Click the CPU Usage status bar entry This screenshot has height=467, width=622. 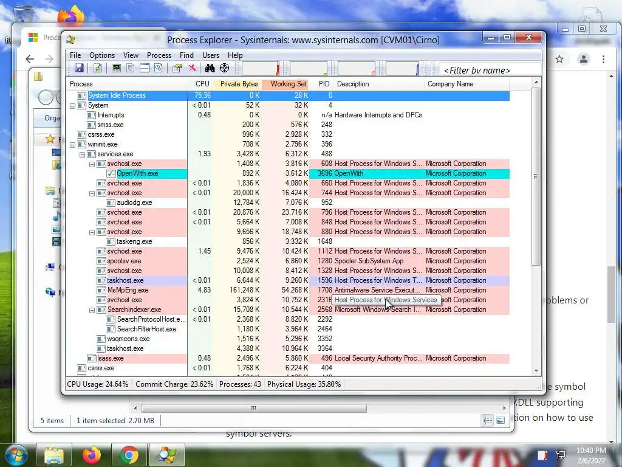click(98, 384)
